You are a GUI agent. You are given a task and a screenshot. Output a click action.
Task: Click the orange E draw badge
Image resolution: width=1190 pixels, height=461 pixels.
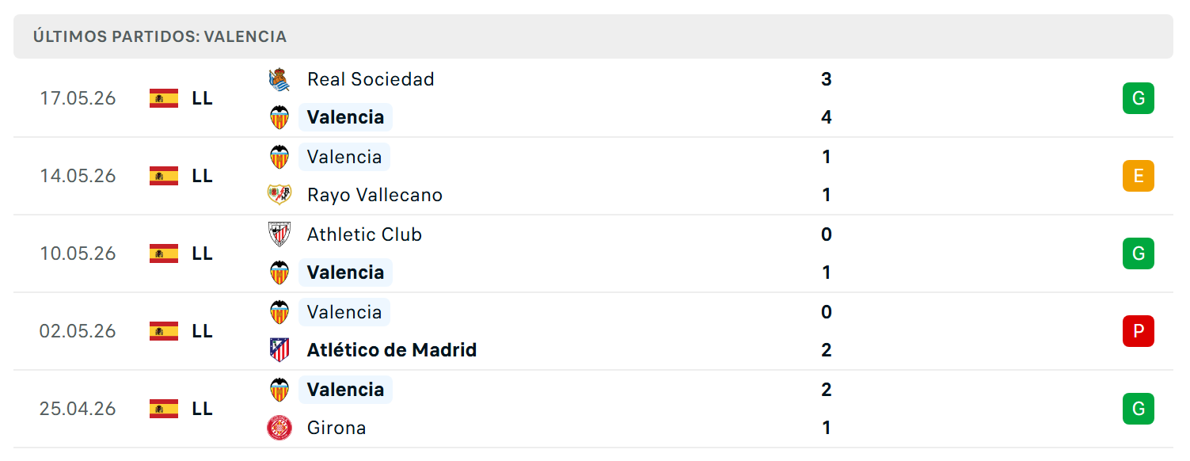coord(1139,176)
